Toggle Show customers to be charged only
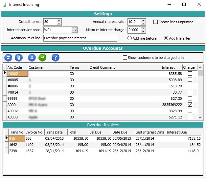Image resolution: width=206 pixels, height=178 pixels. tap(125, 58)
